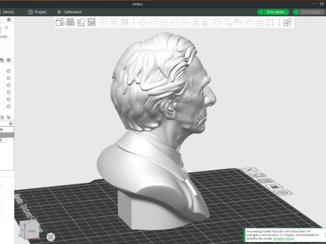
Task: Arrange objects on this plate icon
Action: point(266,180)
